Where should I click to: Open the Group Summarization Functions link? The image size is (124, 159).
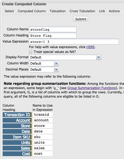click(x=92, y=88)
